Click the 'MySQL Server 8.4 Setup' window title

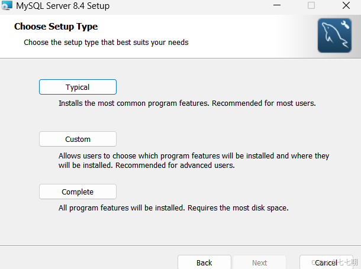(x=63, y=6)
